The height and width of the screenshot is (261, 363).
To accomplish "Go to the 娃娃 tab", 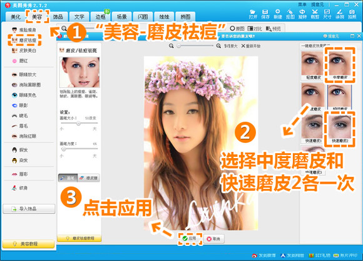I will [164, 17].
